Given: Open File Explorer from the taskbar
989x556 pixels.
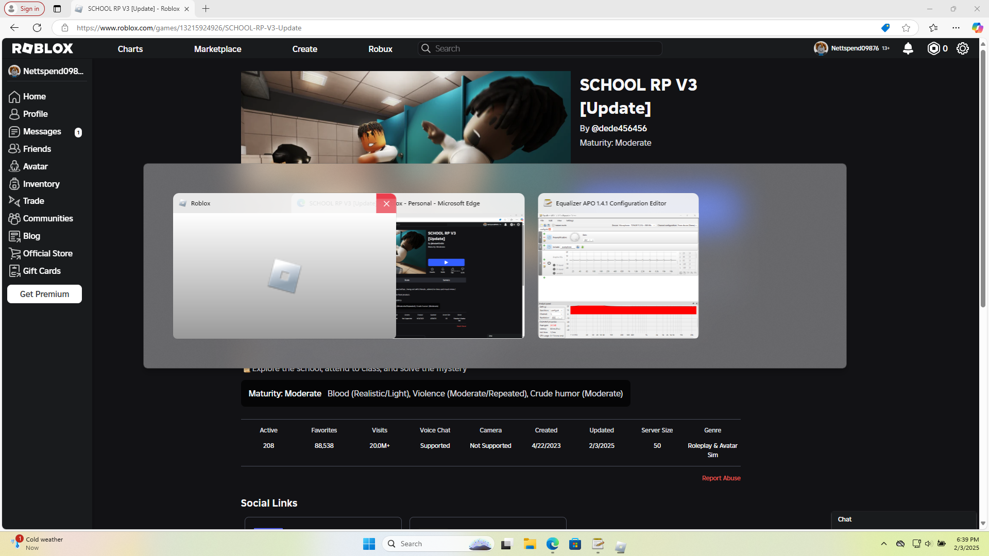Looking at the screenshot, I should click(x=530, y=544).
